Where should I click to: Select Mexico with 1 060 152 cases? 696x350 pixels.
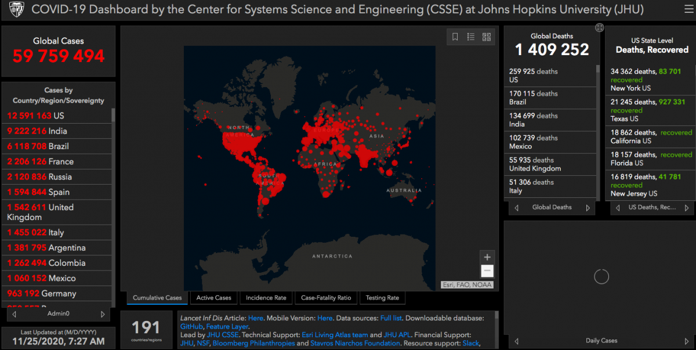(x=56, y=278)
